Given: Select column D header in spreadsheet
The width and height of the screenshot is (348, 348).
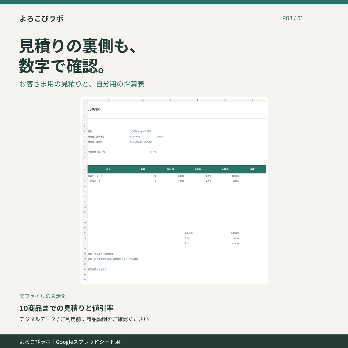Looking at the screenshot, I should [197, 100].
